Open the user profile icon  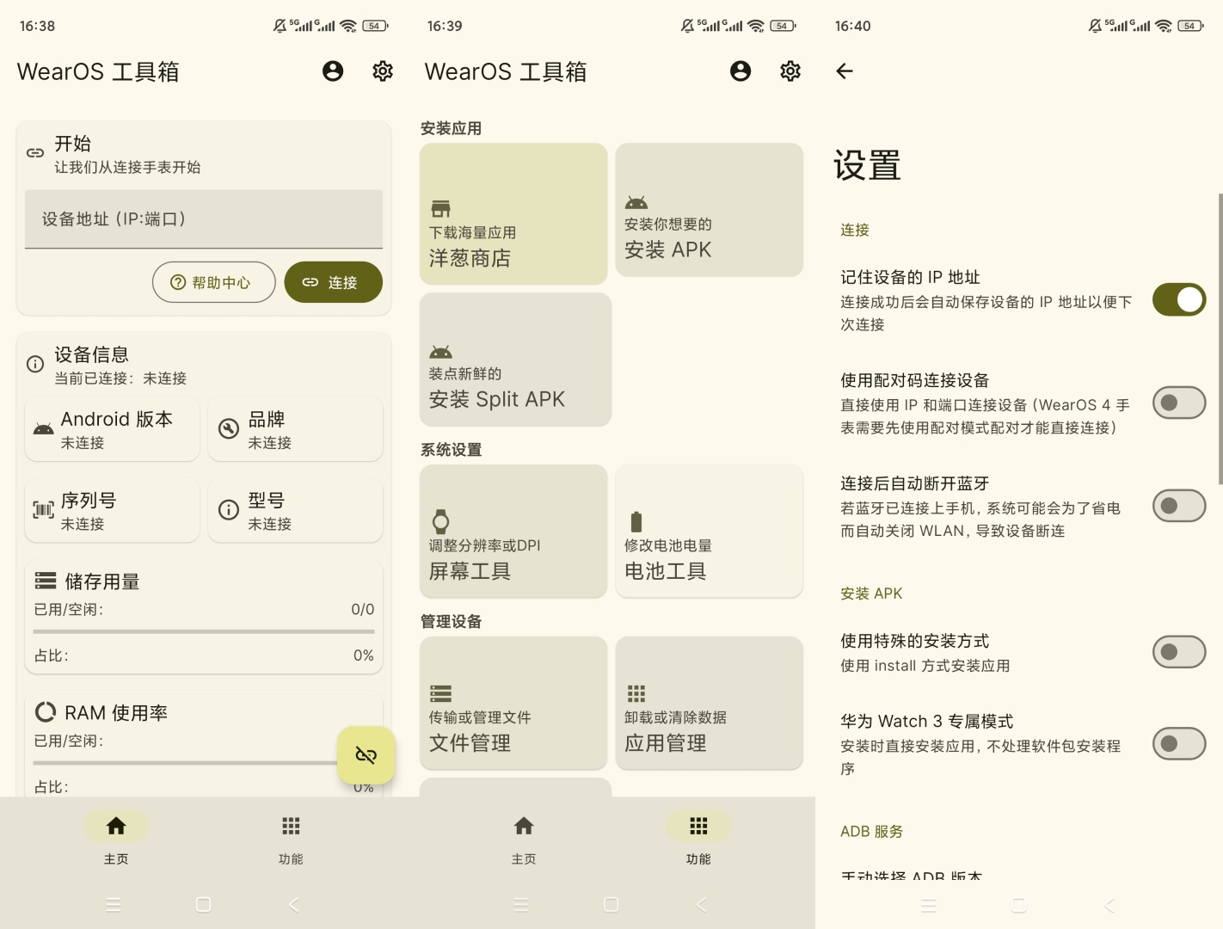coord(332,71)
